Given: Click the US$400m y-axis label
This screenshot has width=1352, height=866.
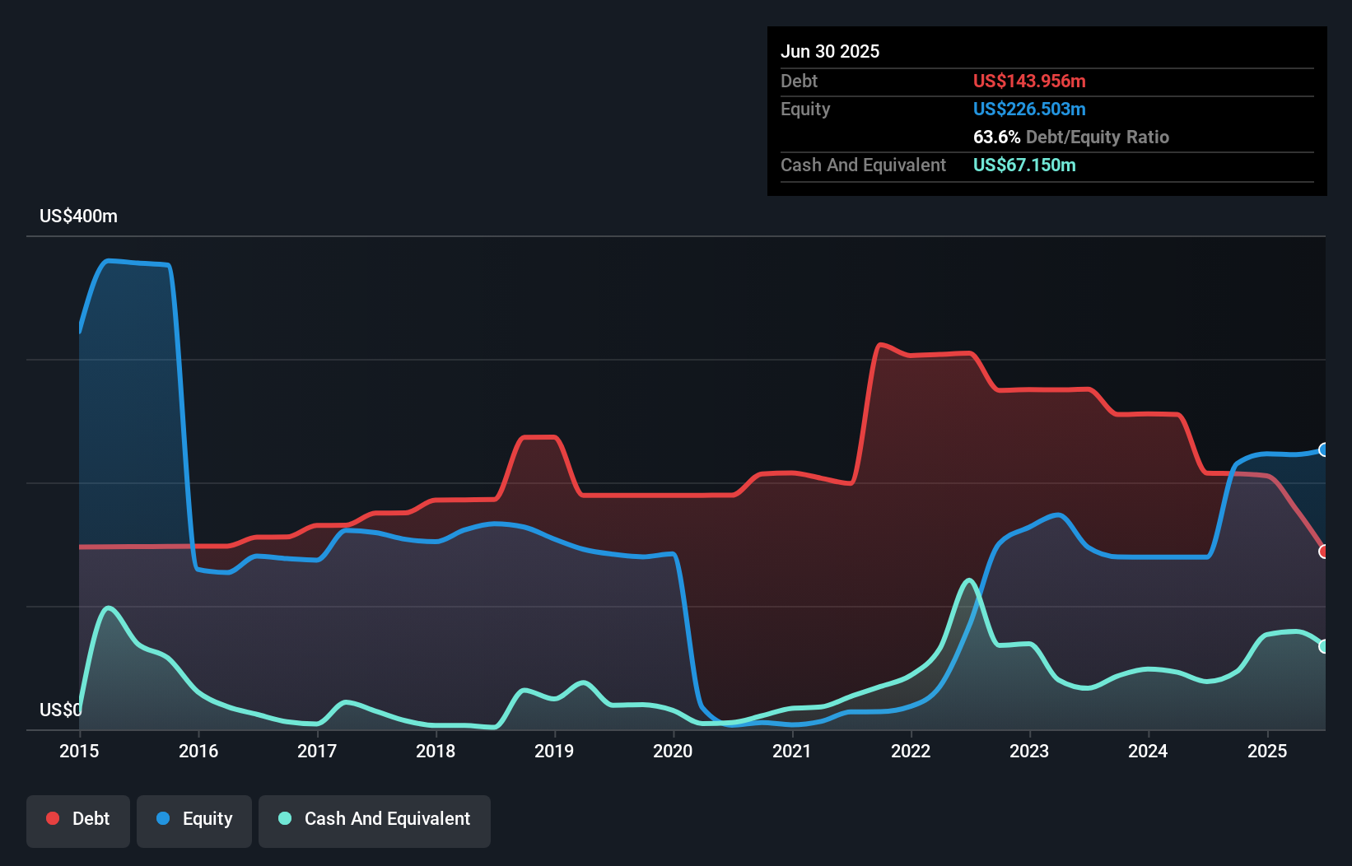Looking at the screenshot, I should tap(78, 216).
